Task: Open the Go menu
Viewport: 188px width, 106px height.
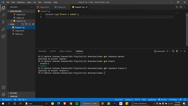Action: coord(35,2)
